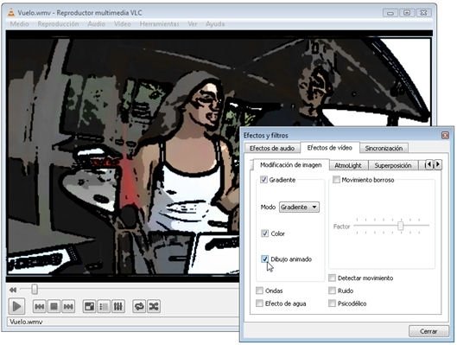
Task: Toggle loop repeat icon
Action: pyautogui.click(x=139, y=306)
